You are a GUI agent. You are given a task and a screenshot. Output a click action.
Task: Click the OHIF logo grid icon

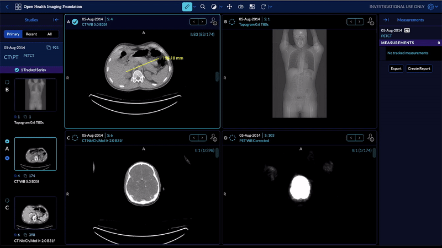pyautogui.click(x=18, y=7)
